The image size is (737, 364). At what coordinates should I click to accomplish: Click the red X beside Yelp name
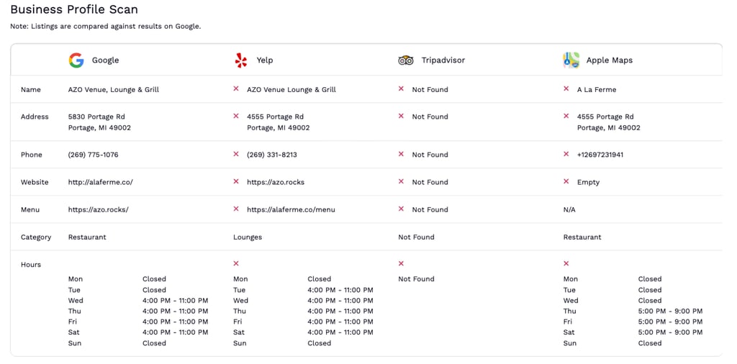click(236, 88)
